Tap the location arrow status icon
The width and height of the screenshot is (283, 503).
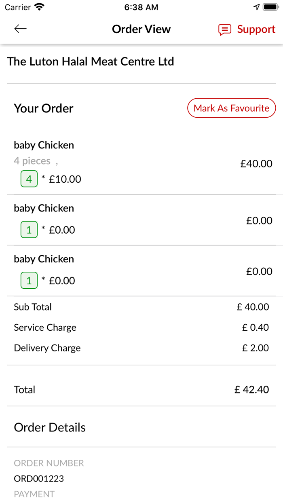coord(256,7)
